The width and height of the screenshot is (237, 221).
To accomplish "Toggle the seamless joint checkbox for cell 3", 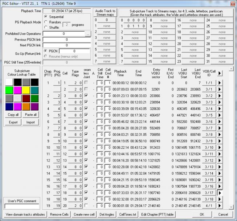I will 85,96.
